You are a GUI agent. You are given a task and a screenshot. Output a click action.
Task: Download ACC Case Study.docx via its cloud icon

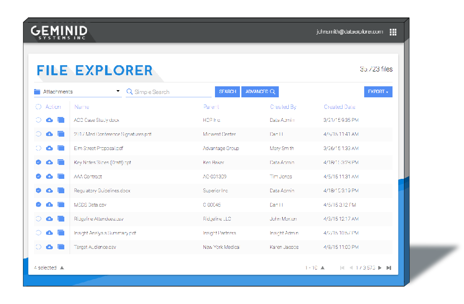tap(49, 120)
